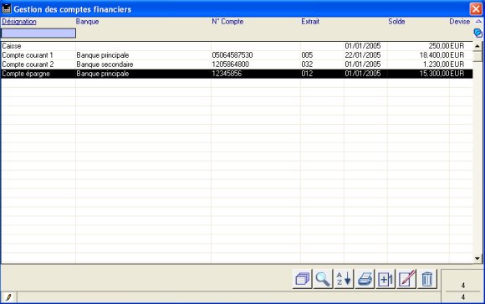Click the blue filter icon beside Devise
The width and height of the screenshot is (485, 304).
click(x=477, y=33)
